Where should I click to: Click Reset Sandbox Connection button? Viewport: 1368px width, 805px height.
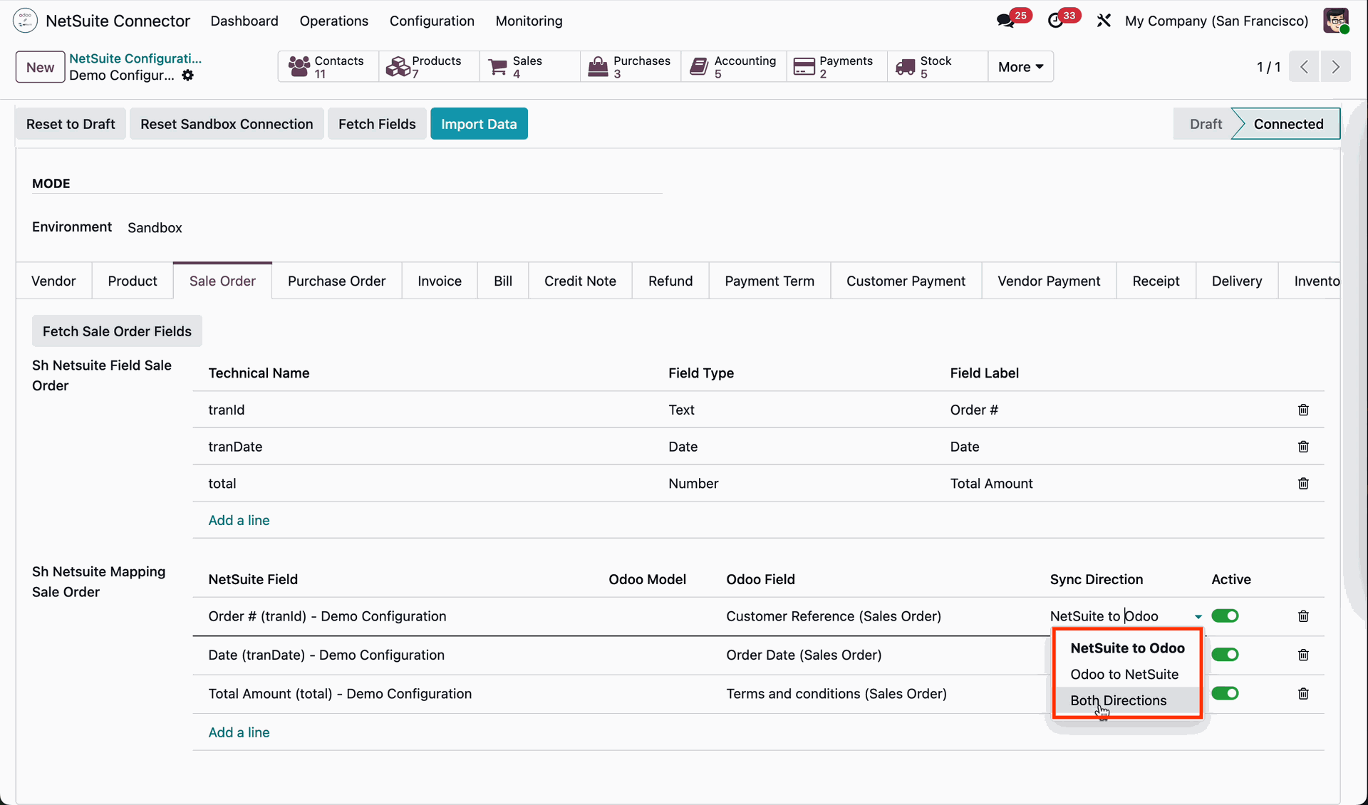coord(227,124)
